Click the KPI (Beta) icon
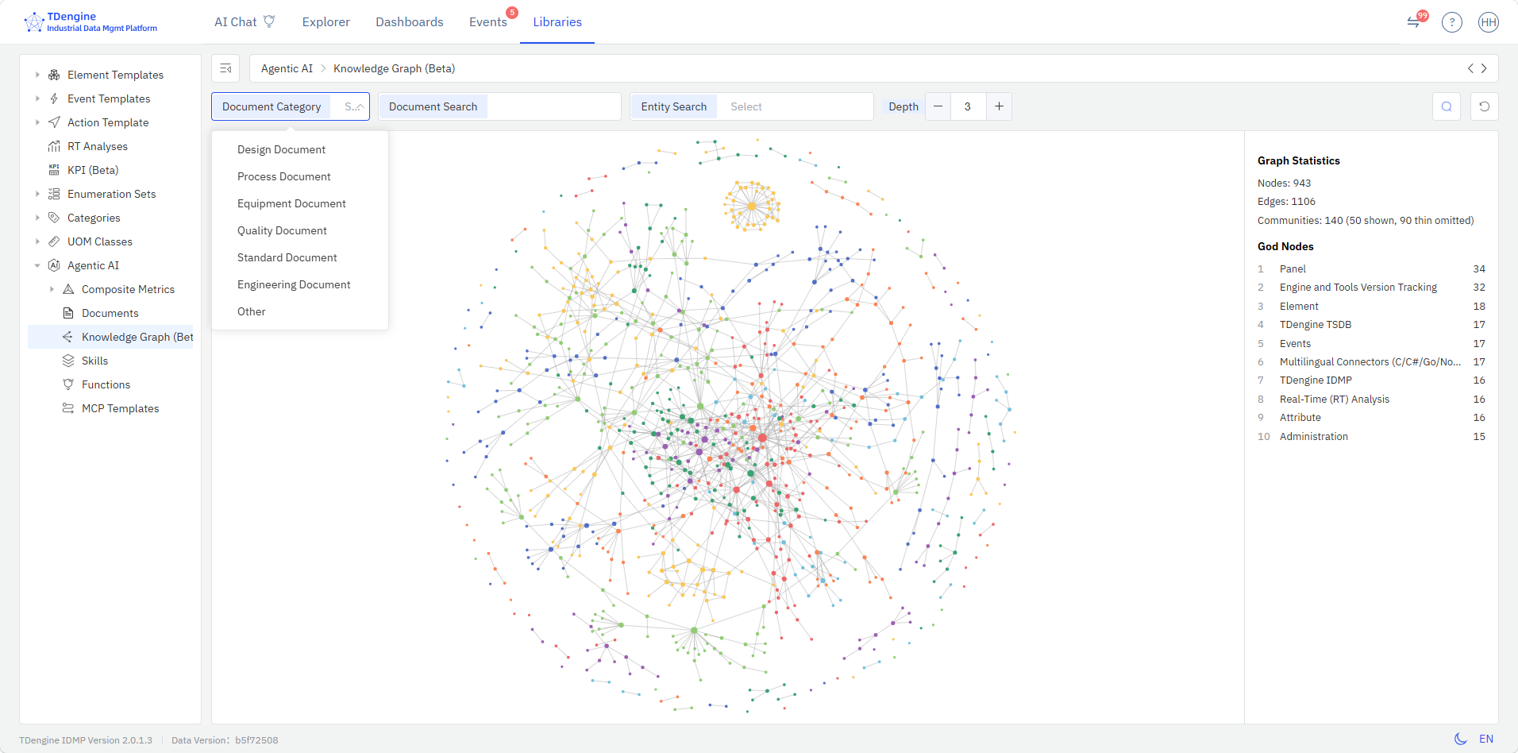 (x=54, y=170)
